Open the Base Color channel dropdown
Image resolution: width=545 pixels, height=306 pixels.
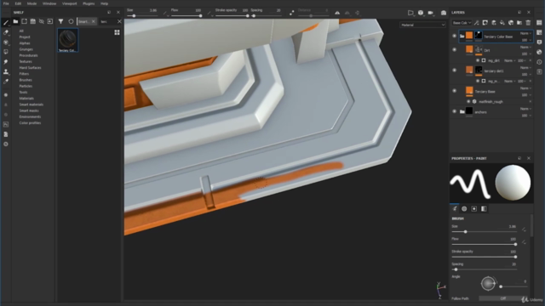click(462, 23)
